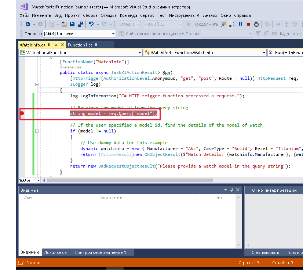Restart the debugging session
The image size is (303, 270).
pyautogui.click(x=256, y=24)
